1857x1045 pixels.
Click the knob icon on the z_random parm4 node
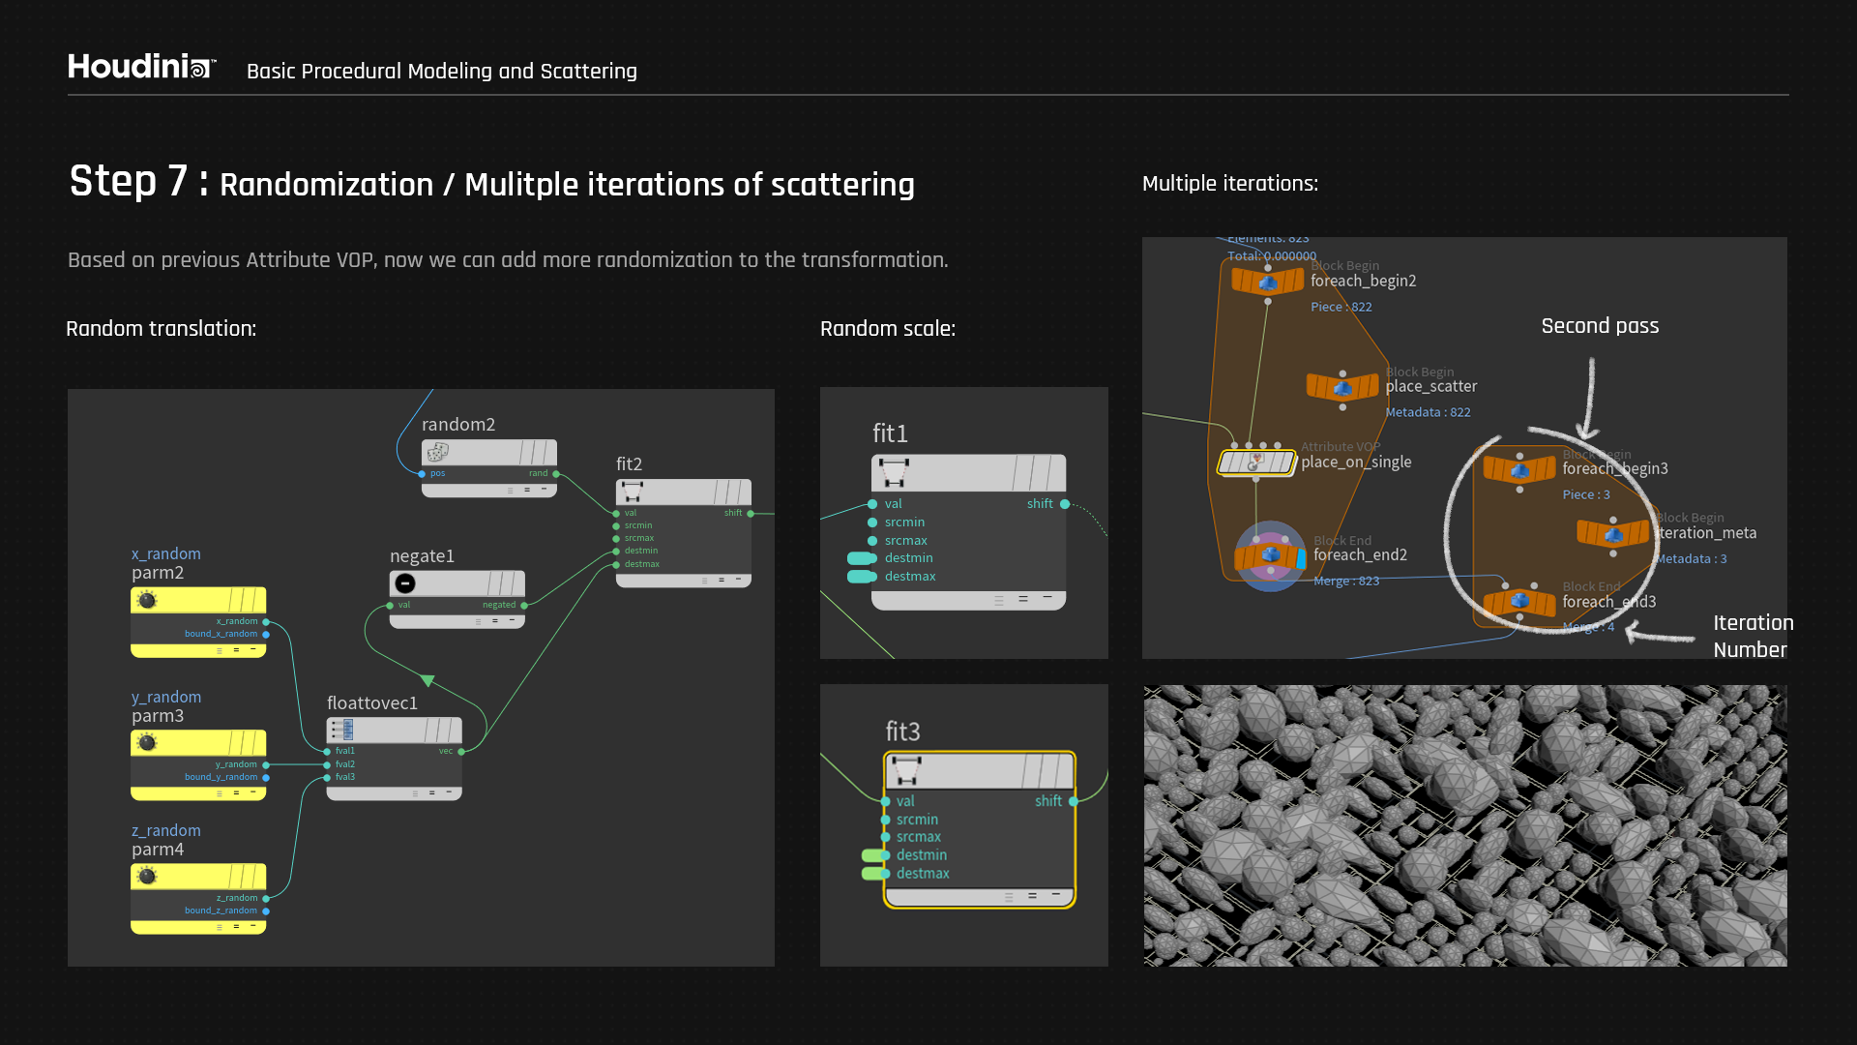tap(147, 876)
